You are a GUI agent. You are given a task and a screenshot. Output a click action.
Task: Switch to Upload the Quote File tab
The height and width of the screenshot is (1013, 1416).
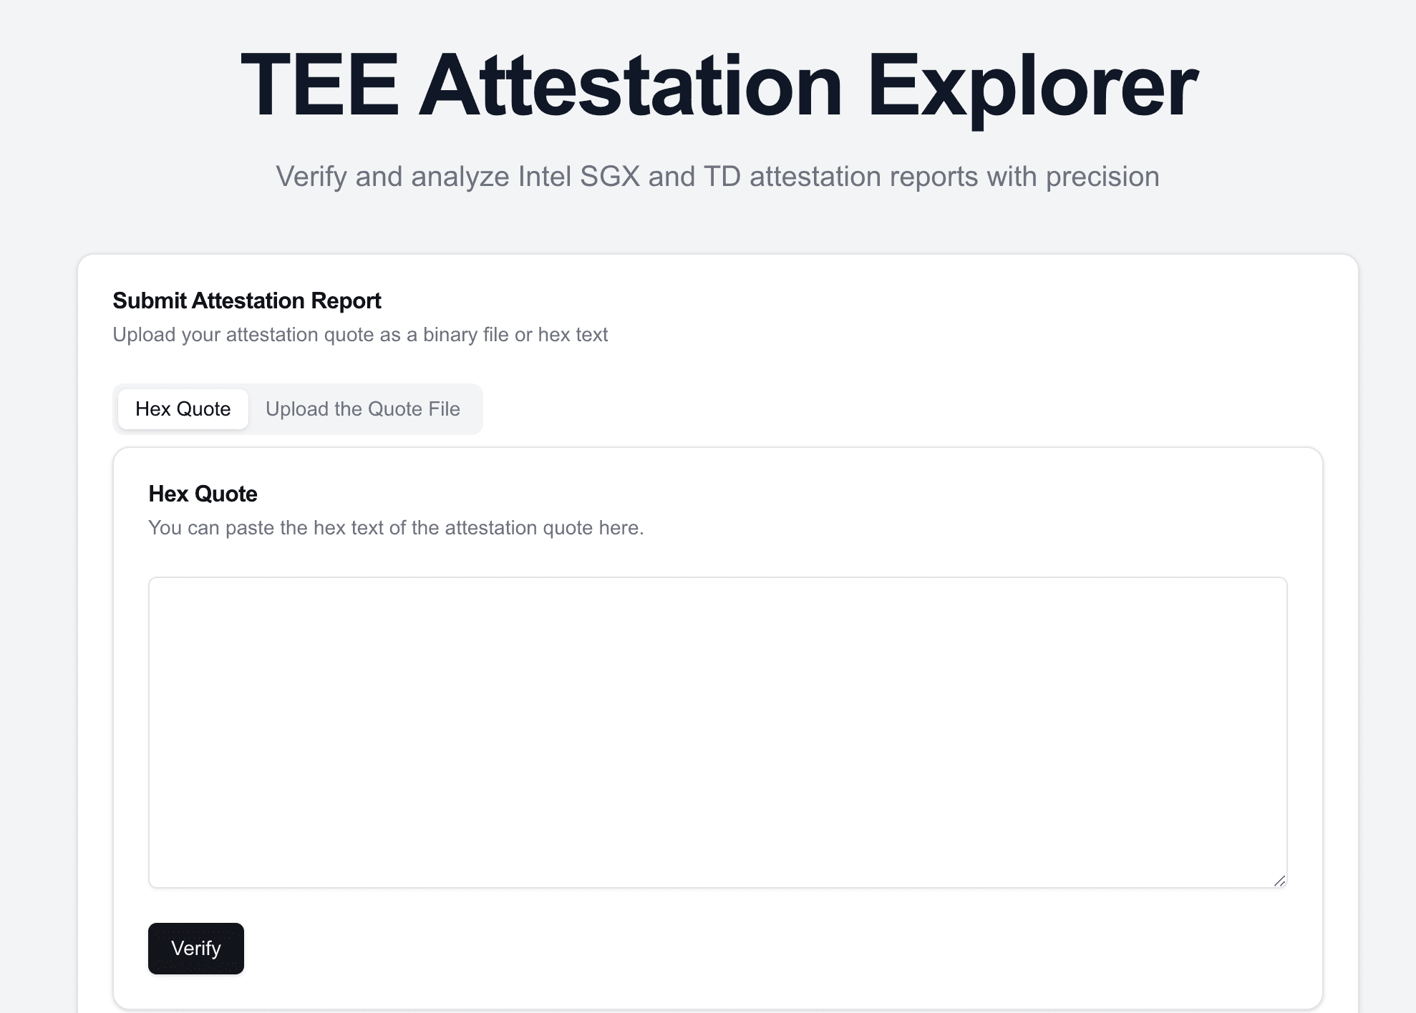(x=362, y=409)
